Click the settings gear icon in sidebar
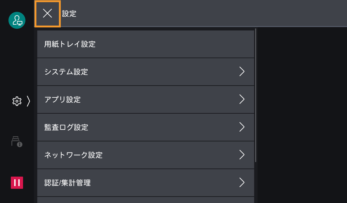347x203 pixels. click(16, 101)
